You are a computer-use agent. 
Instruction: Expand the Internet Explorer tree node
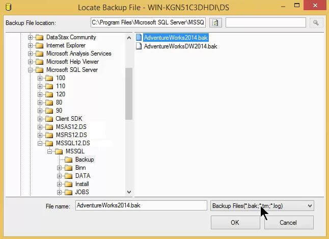coord(30,45)
